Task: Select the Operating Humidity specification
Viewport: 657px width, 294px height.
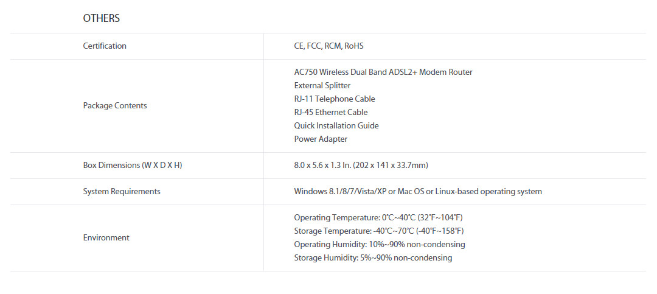Action: point(379,244)
